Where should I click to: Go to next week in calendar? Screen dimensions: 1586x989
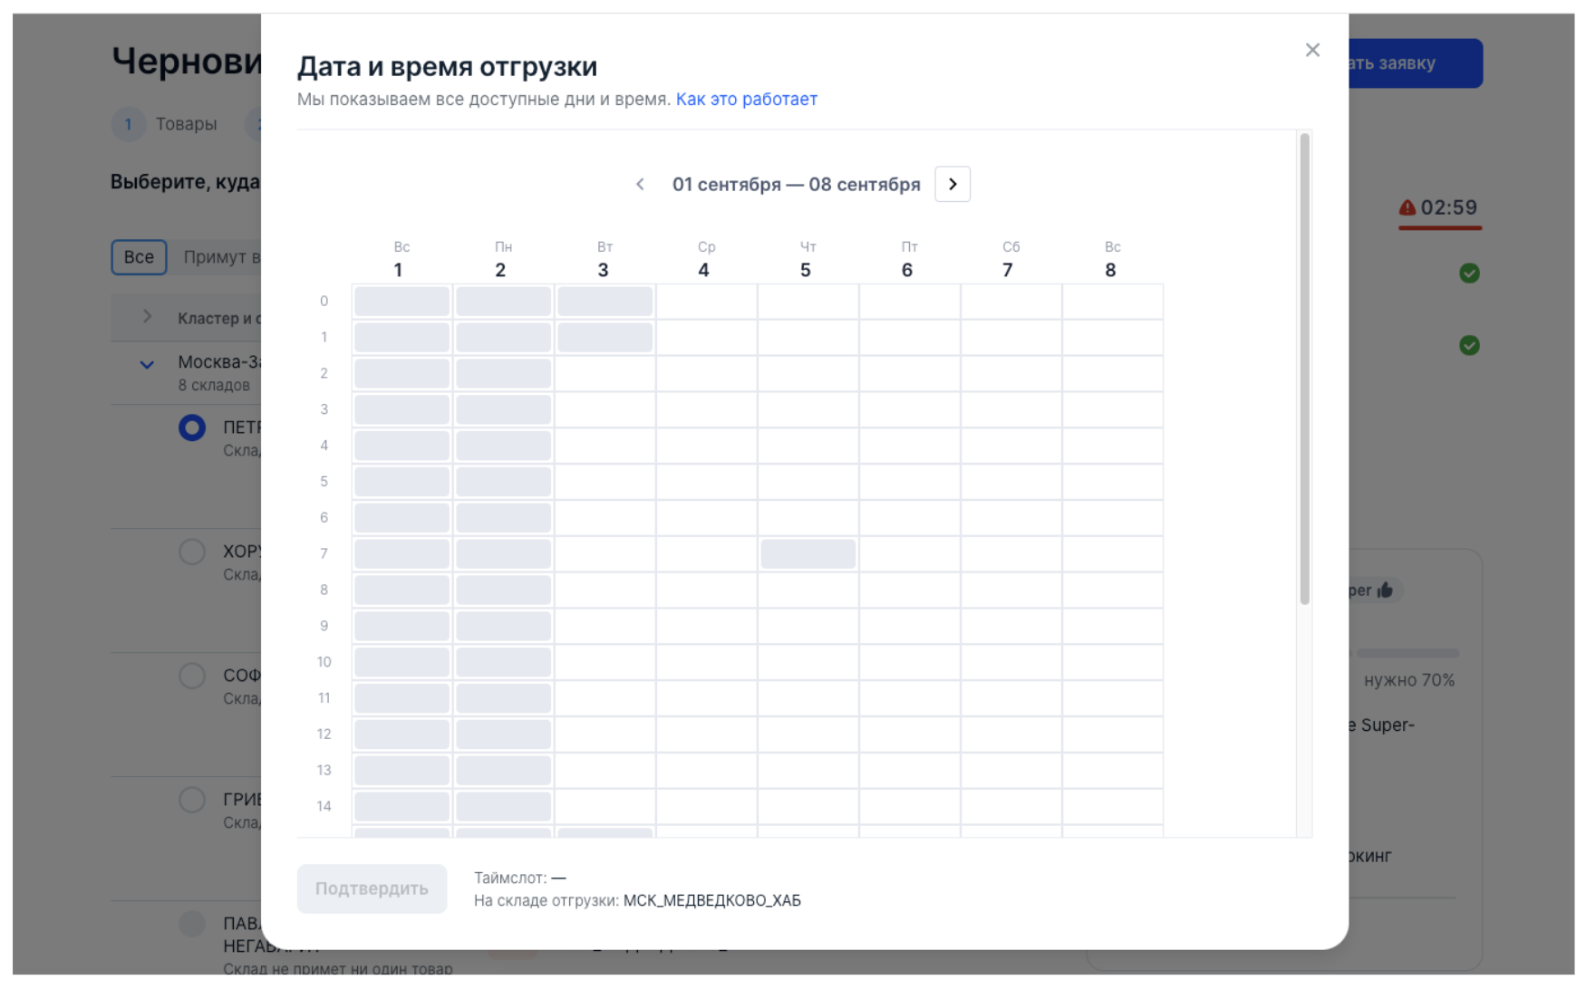[953, 185]
